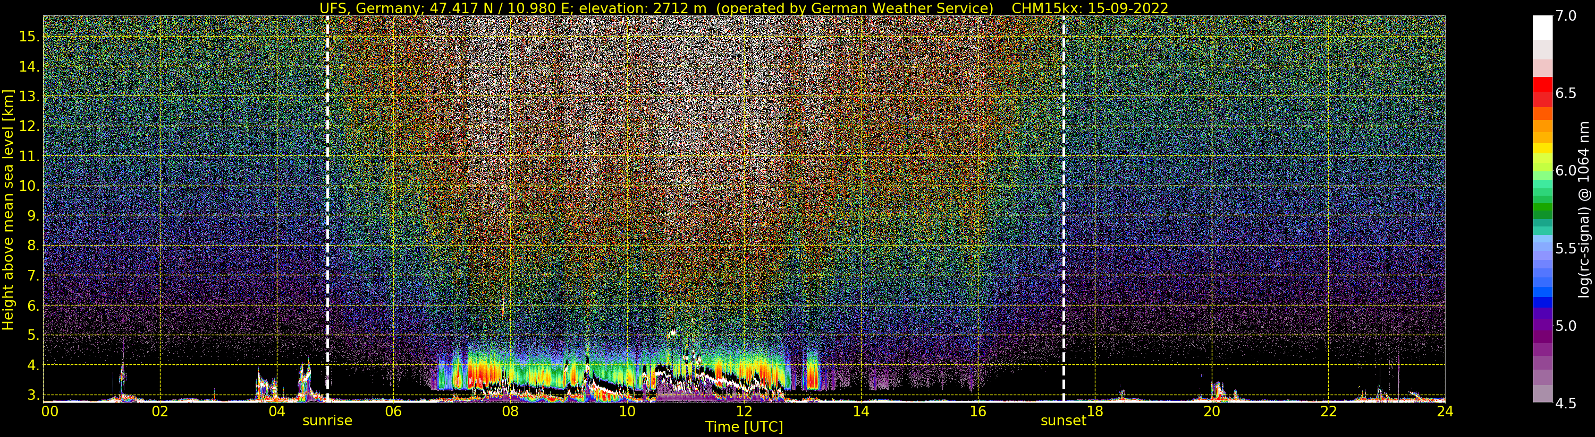Click the 18 time tick label
Viewport: 1595px width, 437px height.
1095,411
